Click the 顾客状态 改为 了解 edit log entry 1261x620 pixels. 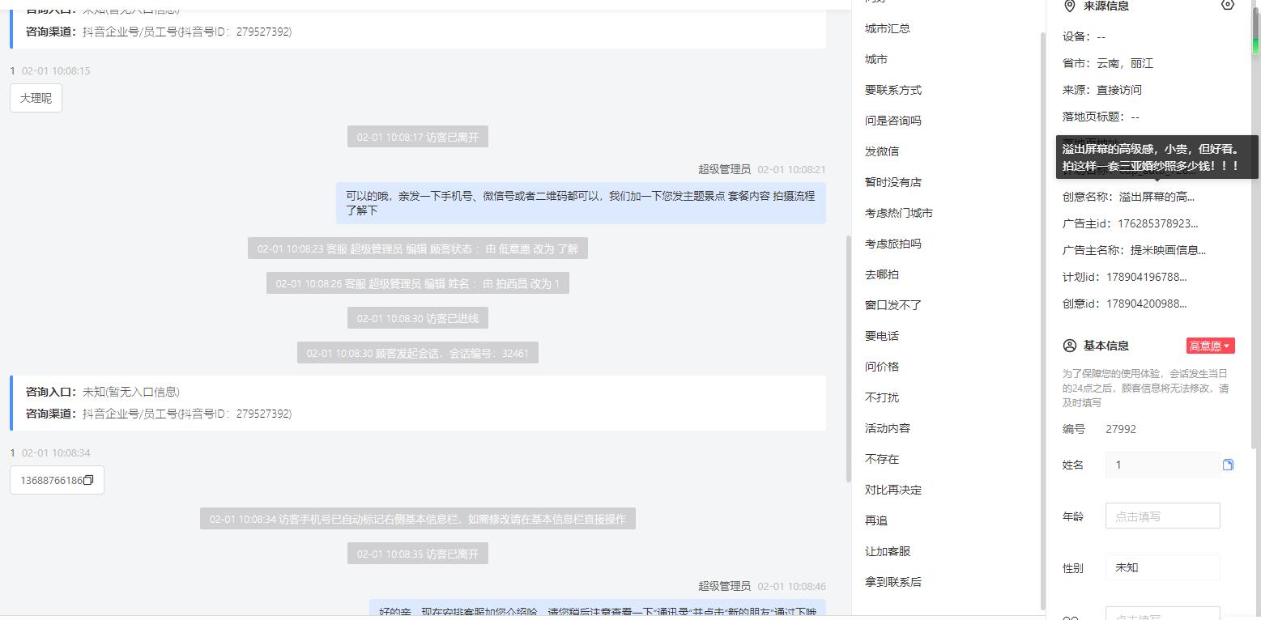pos(418,248)
